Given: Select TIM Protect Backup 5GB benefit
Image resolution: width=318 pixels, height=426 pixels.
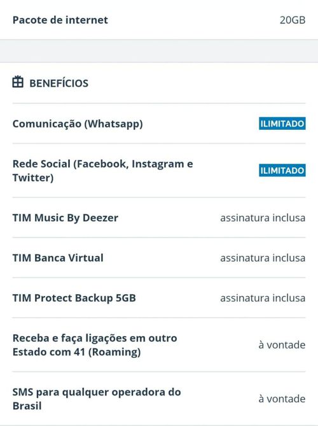Looking at the screenshot, I should (x=74, y=298).
